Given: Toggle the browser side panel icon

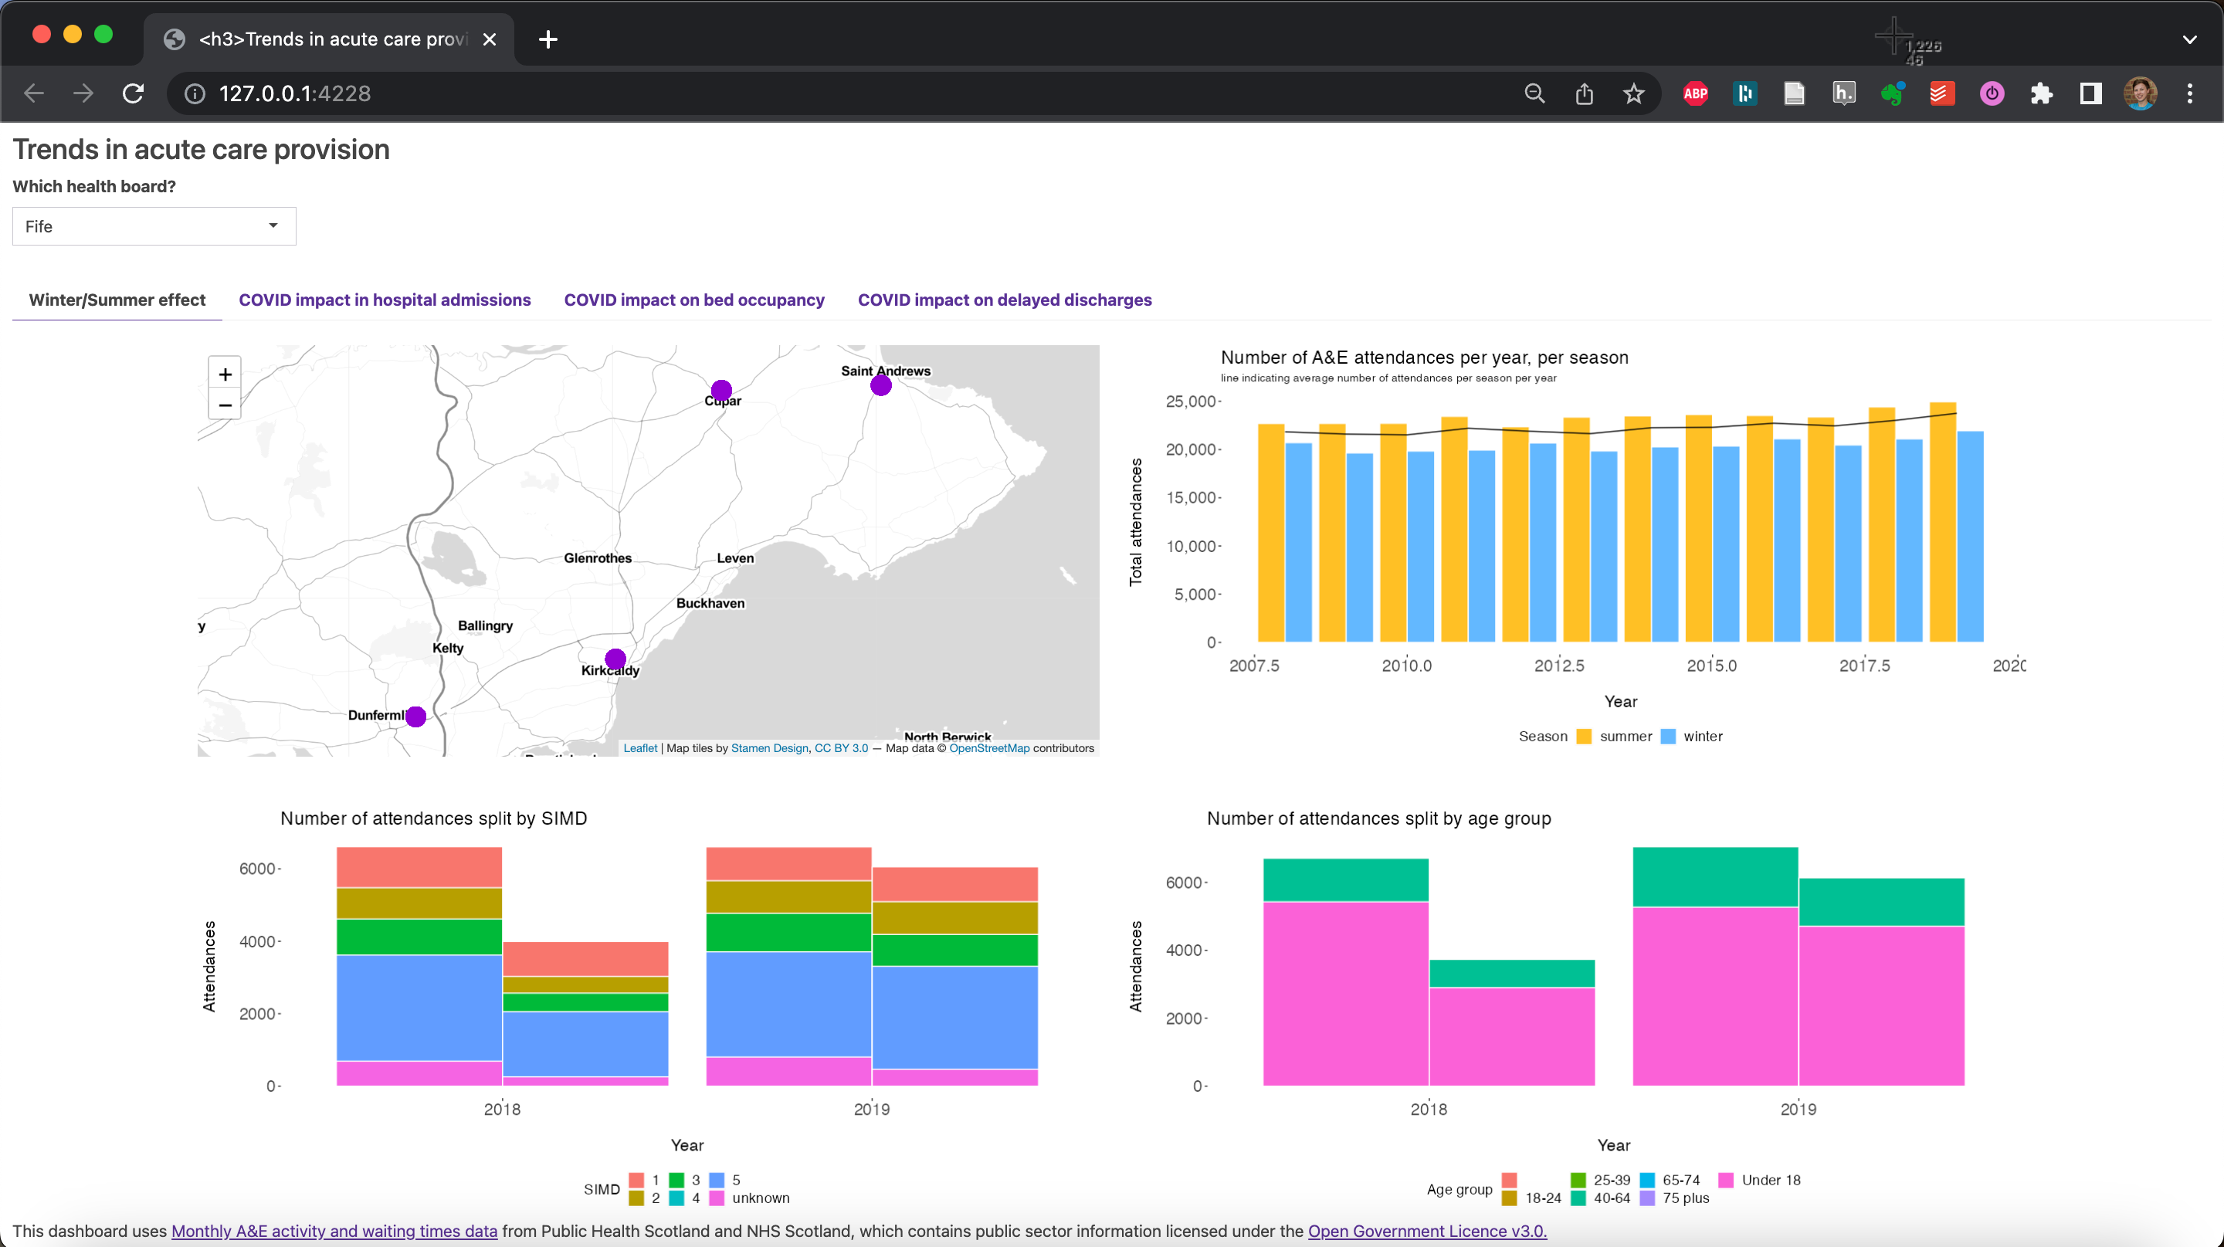Looking at the screenshot, I should click(2090, 93).
